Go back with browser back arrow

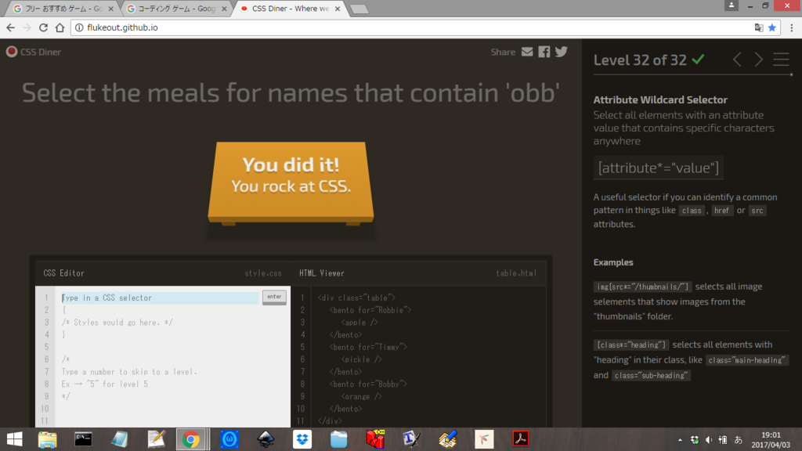pos(11,27)
